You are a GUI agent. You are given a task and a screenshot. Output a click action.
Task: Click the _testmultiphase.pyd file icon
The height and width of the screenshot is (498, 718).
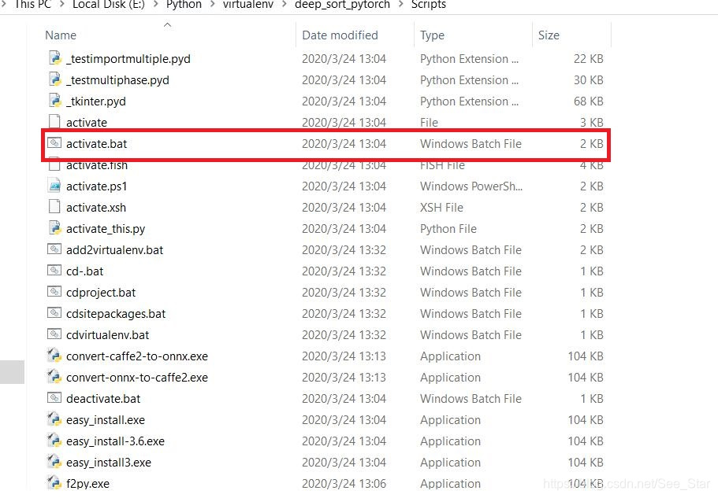pos(54,79)
